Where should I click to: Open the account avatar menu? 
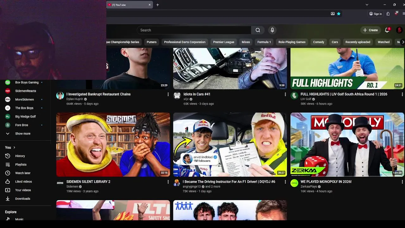pos(399,30)
